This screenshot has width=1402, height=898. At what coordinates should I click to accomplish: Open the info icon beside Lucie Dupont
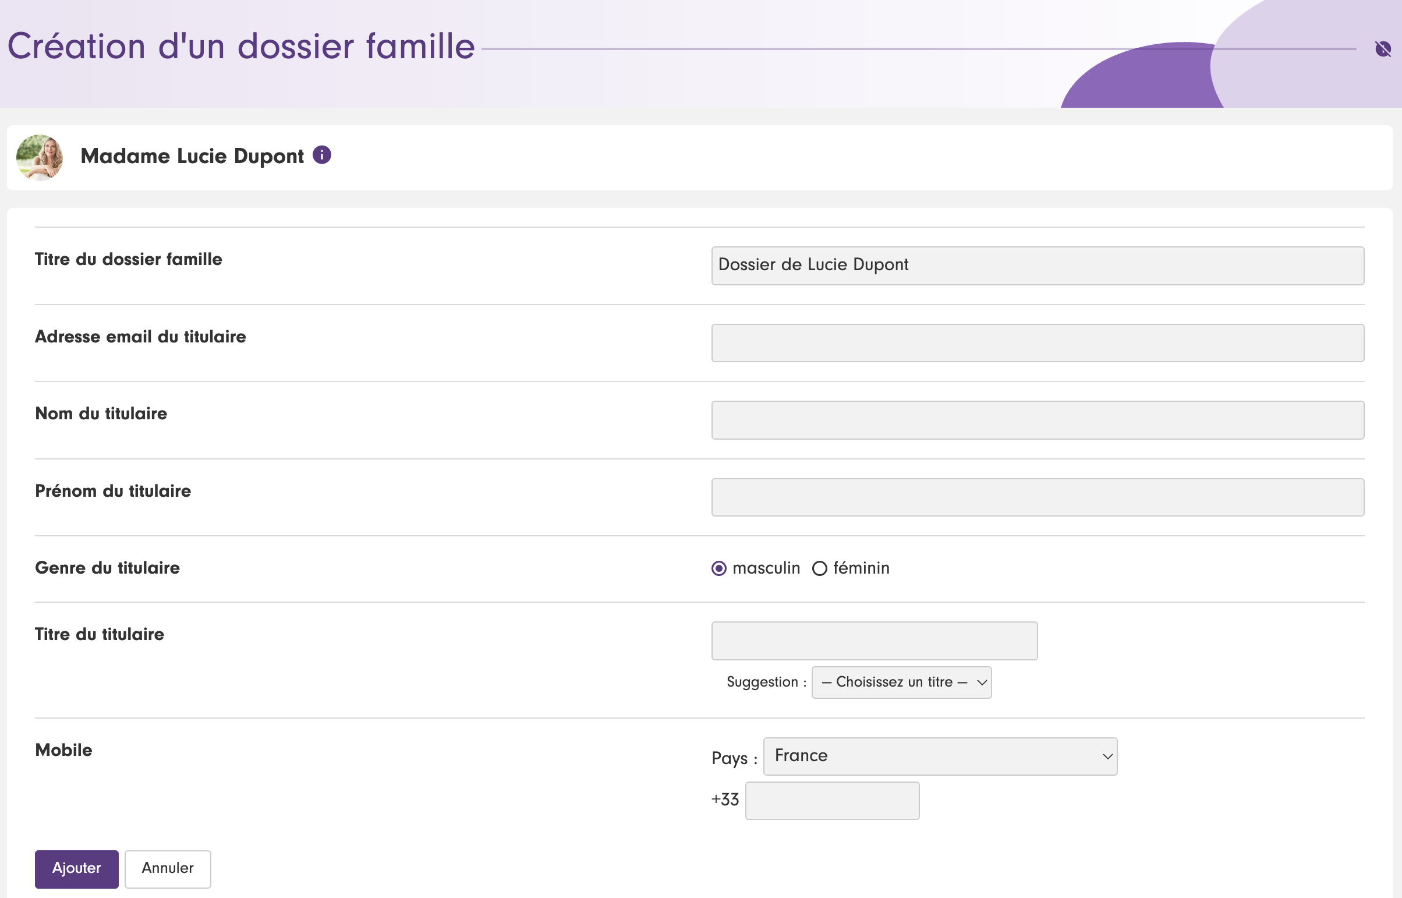pyautogui.click(x=322, y=155)
